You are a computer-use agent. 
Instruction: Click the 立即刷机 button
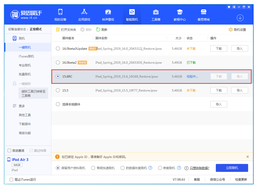(x=232, y=168)
